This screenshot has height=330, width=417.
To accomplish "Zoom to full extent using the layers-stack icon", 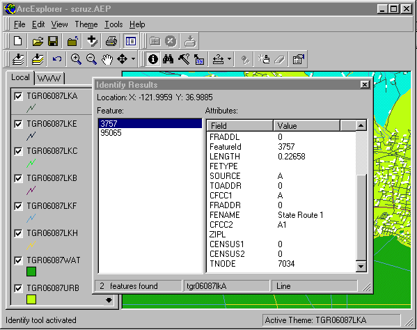I will click(18, 59).
